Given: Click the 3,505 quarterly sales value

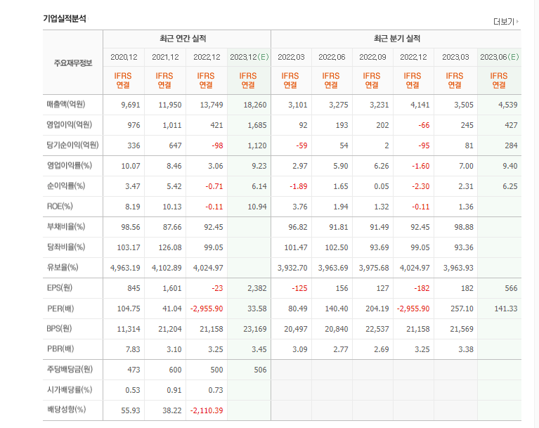Looking at the screenshot, I should 464,105.
